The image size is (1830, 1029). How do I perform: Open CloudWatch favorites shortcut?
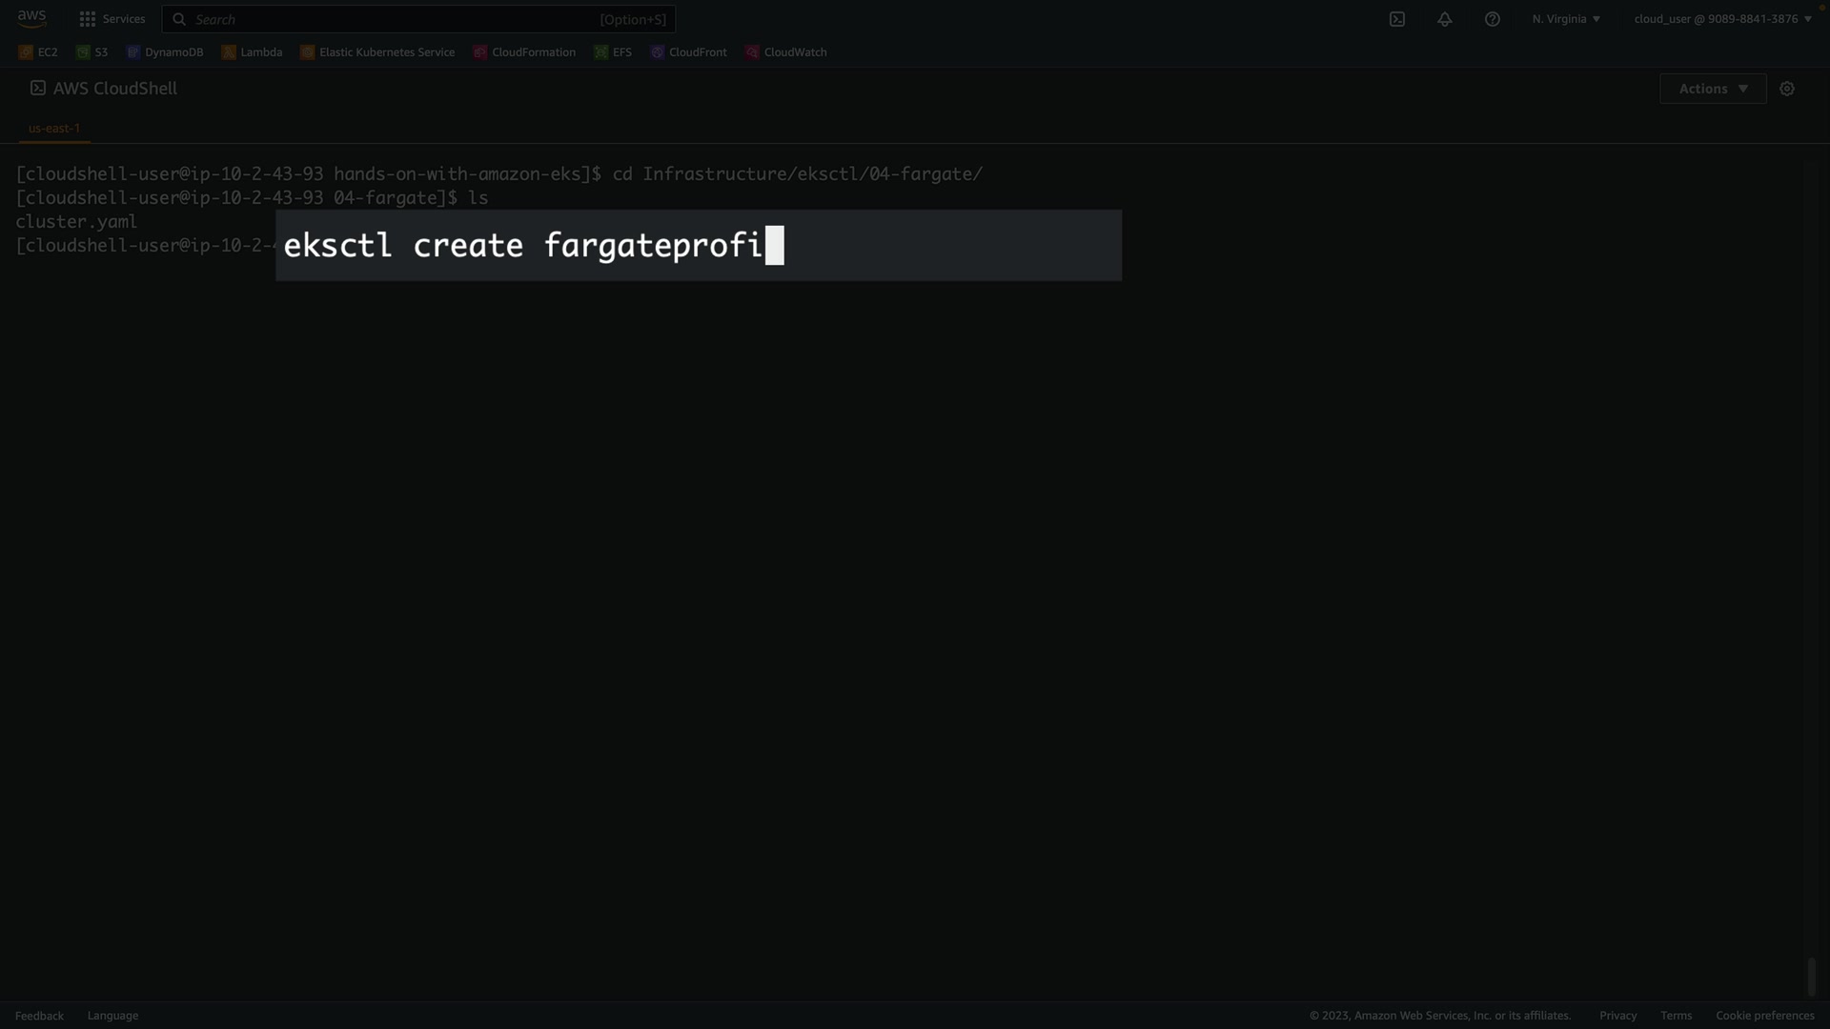pos(786,52)
